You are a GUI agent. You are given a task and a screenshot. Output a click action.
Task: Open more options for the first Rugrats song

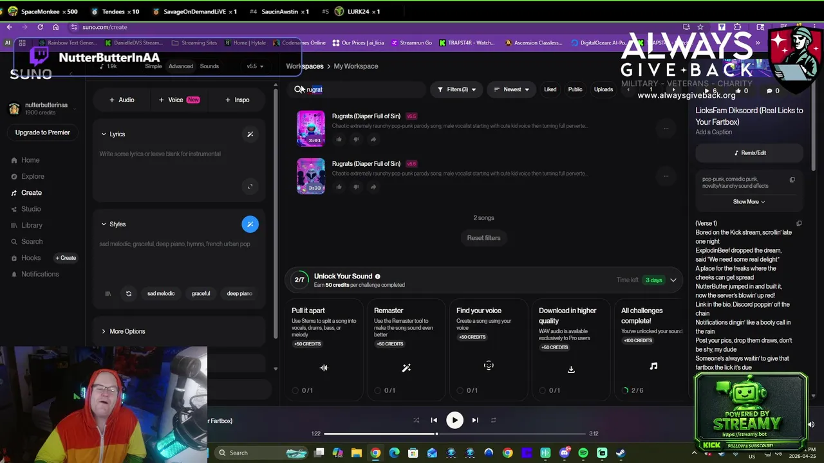pyautogui.click(x=666, y=128)
